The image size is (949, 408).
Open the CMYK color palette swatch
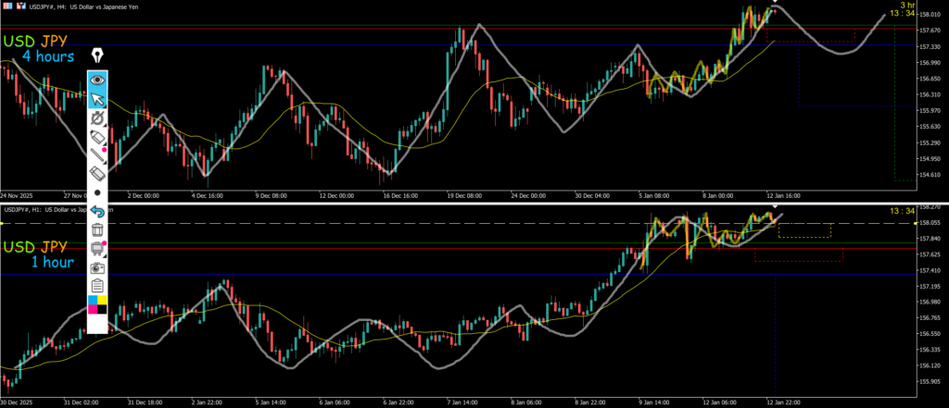click(x=97, y=303)
